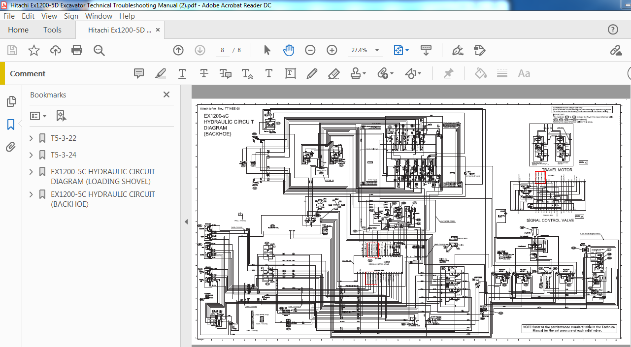
Task: Select the Highlight text tool
Action: point(161,73)
